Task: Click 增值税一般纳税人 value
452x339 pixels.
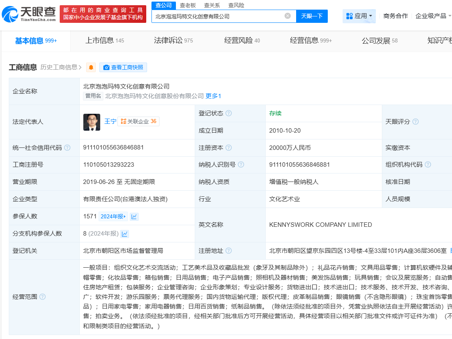Action: 294,182
